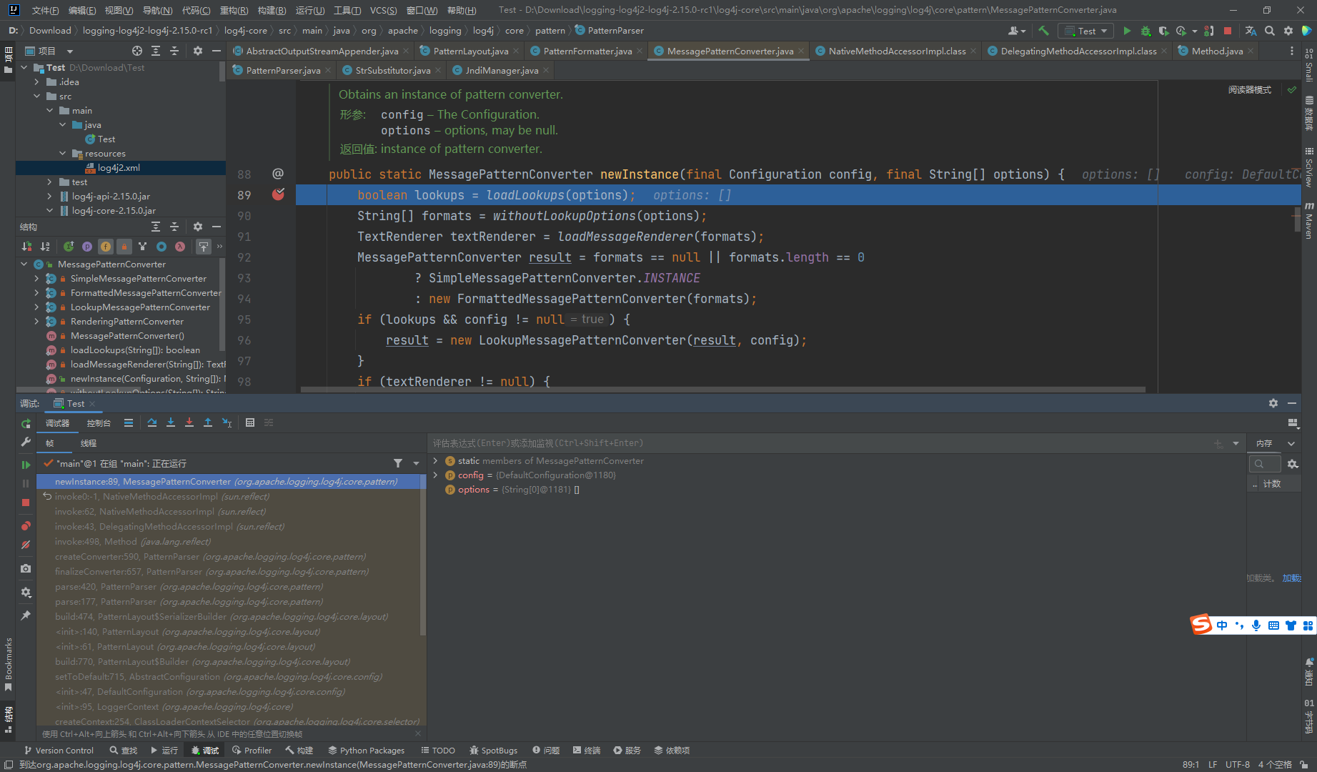The image size is (1317, 772).
Task: Expand log4j-api-2.15.0.jar in project tree
Action: (49, 197)
